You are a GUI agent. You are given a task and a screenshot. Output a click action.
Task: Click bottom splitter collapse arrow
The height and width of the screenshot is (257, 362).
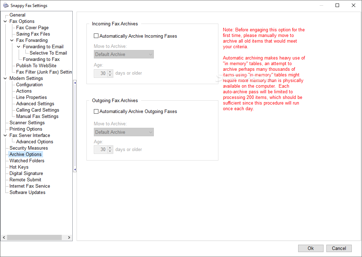pyautogui.click(x=75, y=169)
